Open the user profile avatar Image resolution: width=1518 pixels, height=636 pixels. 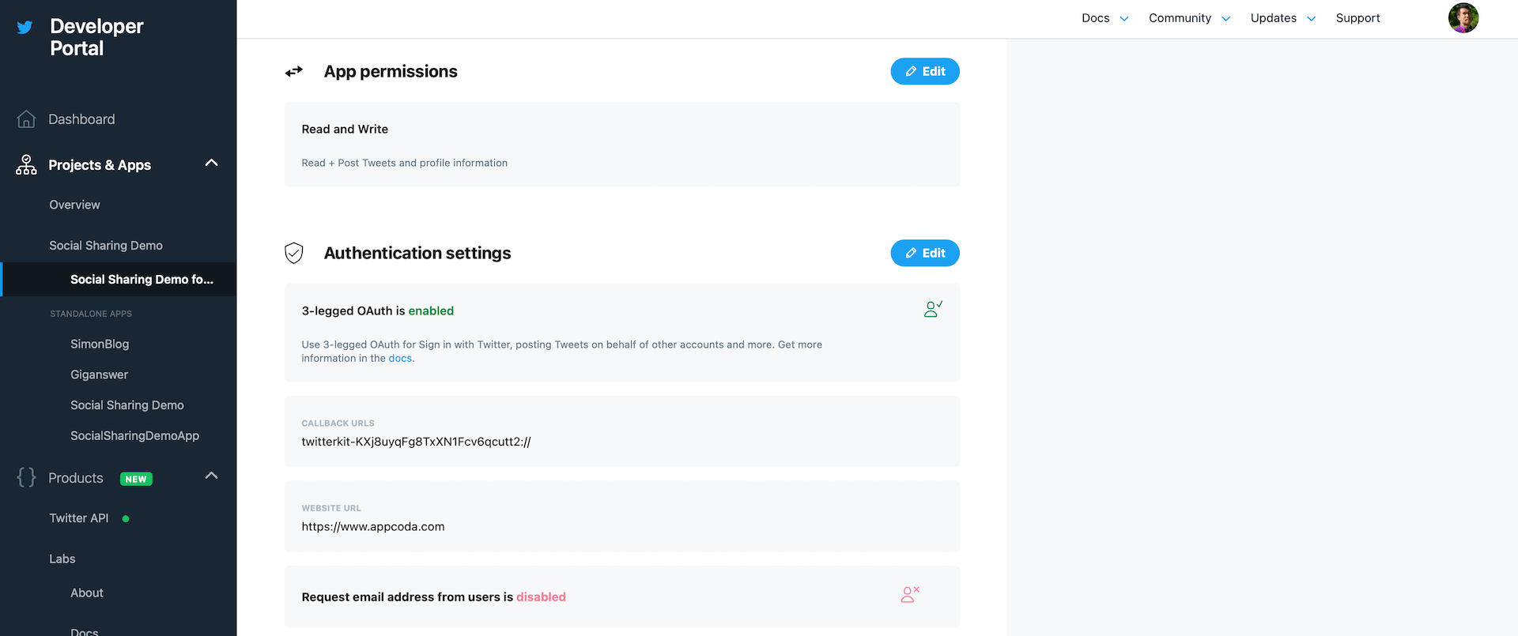[x=1463, y=18]
